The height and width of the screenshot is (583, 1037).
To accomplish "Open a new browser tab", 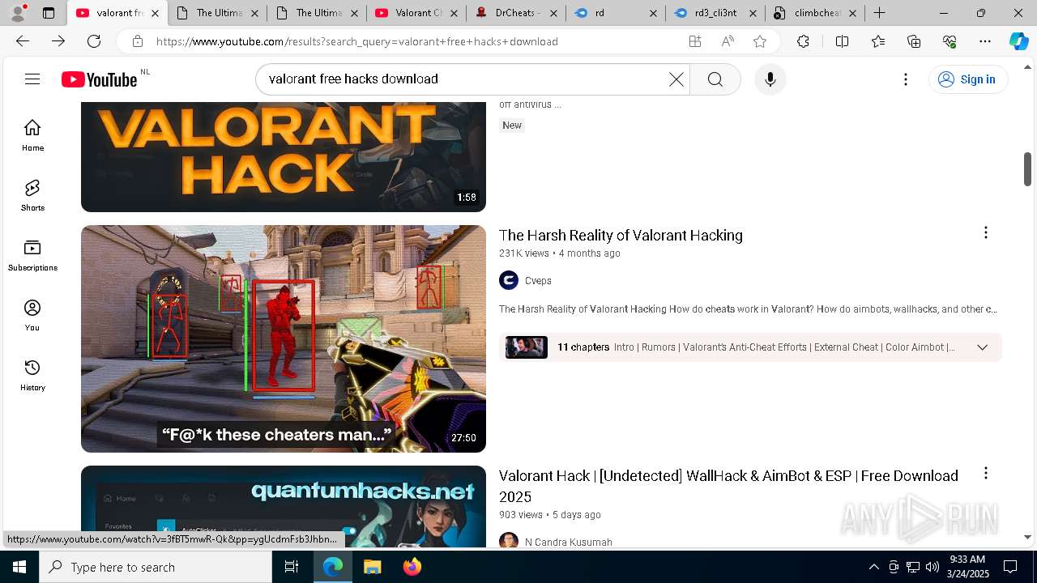I will (879, 13).
